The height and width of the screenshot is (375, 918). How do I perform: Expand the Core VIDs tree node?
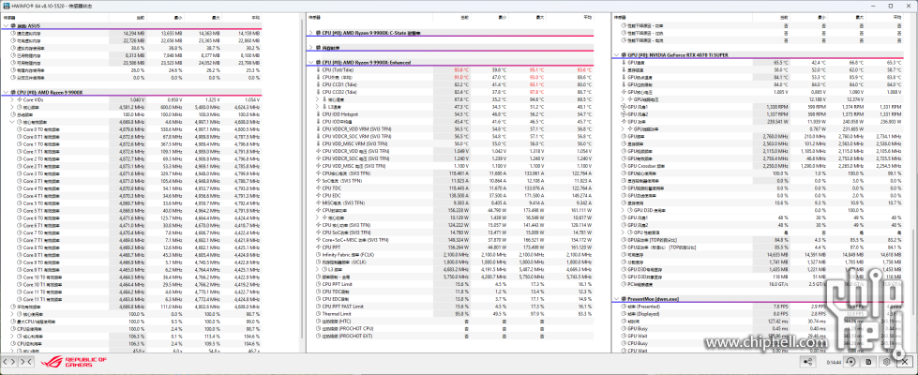[12, 99]
